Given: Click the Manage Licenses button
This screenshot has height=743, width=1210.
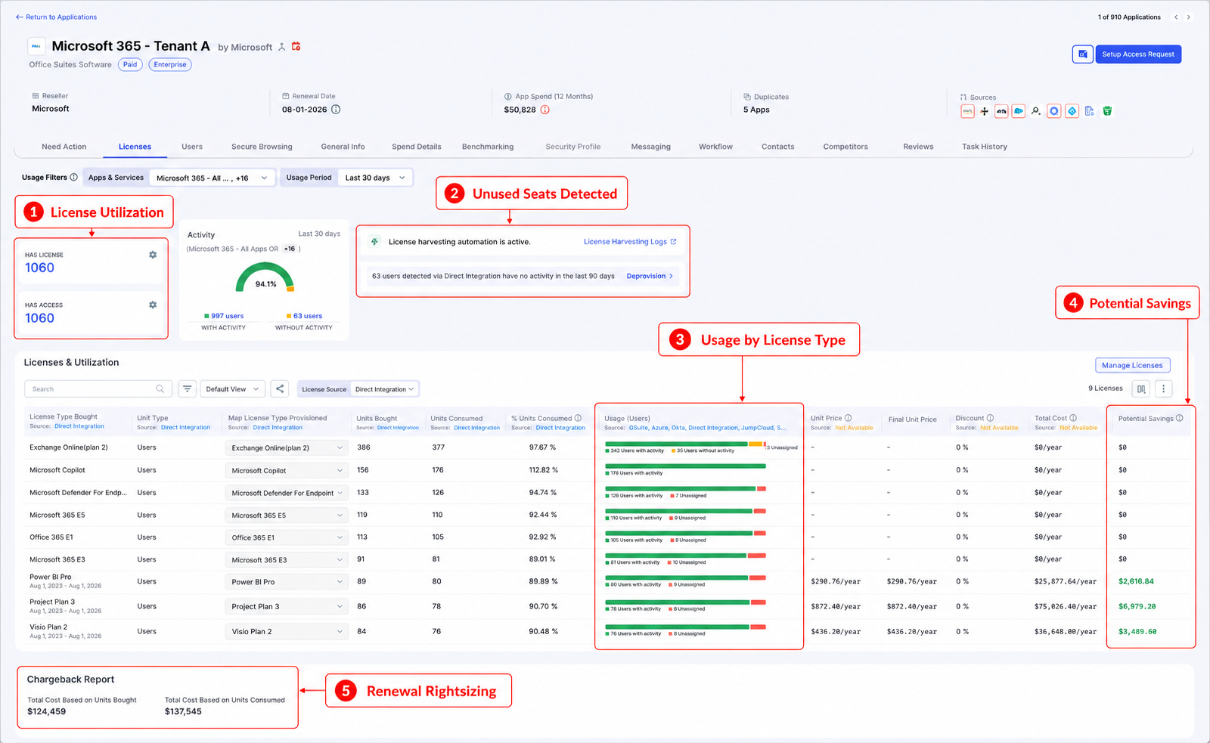Looking at the screenshot, I should coord(1133,365).
